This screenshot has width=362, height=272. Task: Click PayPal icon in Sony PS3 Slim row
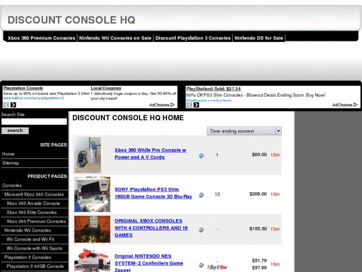[201, 195]
